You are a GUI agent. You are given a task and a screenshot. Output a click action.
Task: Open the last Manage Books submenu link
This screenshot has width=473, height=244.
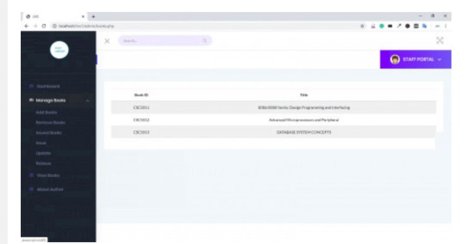click(44, 163)
